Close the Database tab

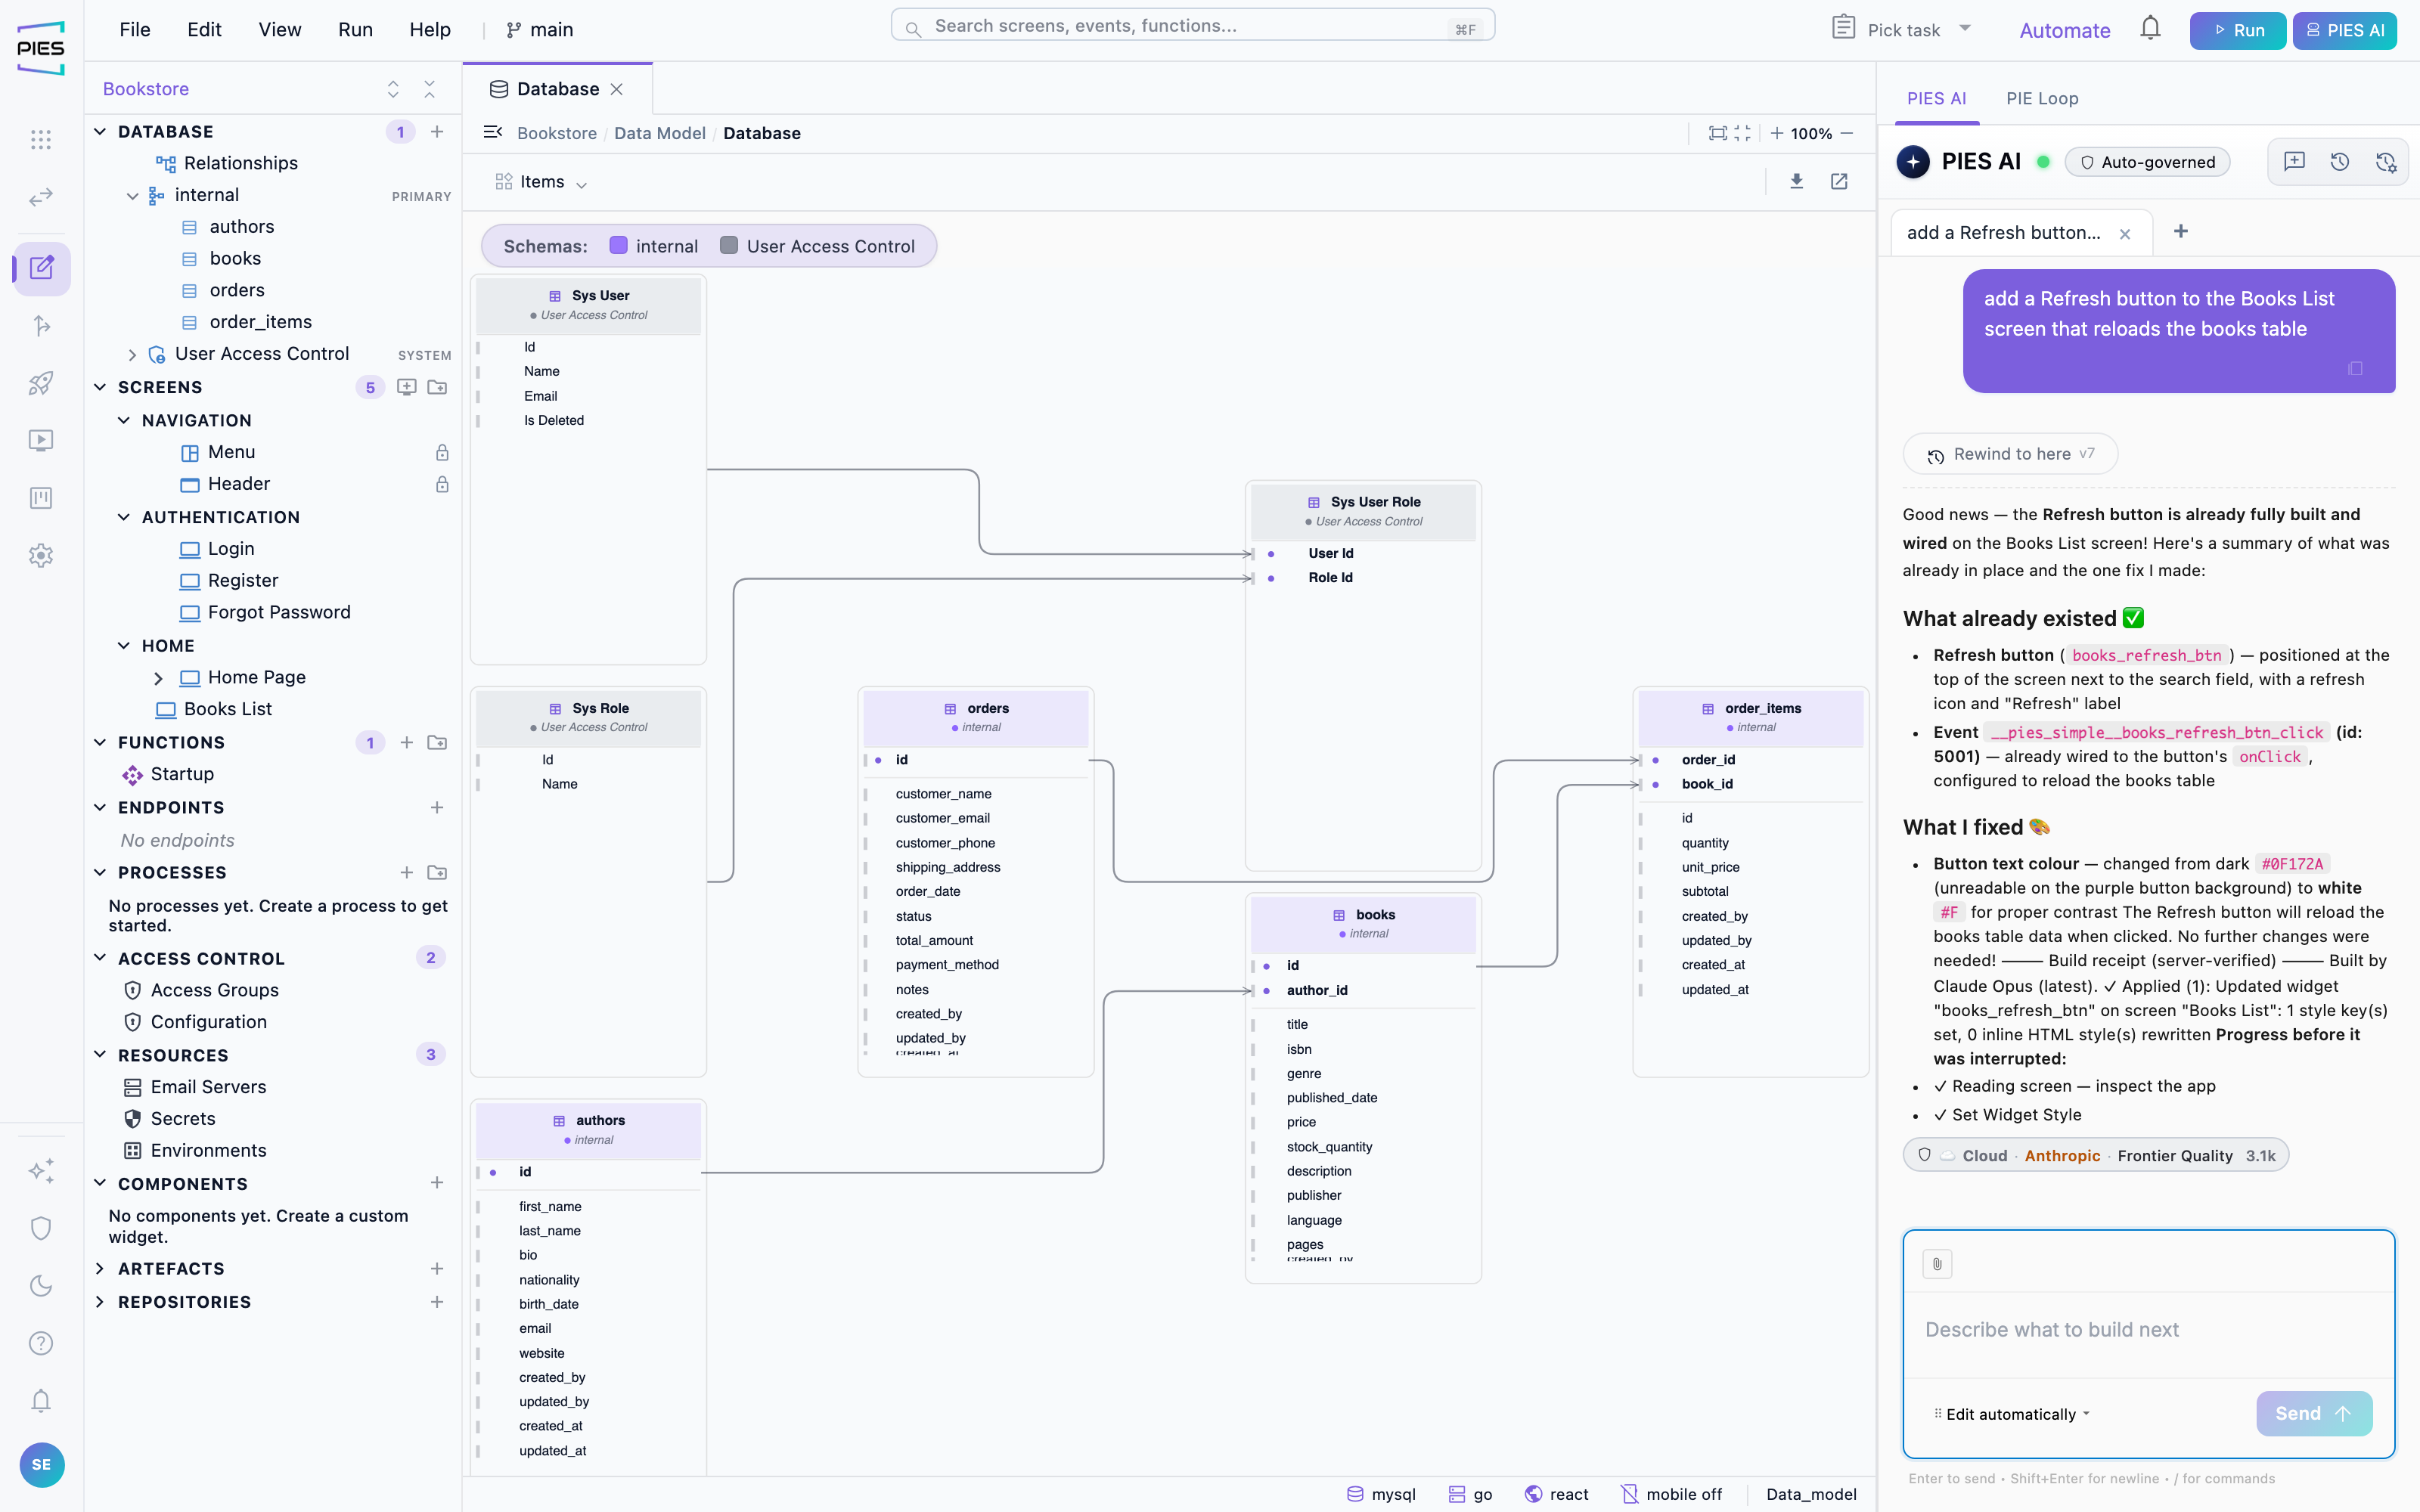click(x=617, y=89)
